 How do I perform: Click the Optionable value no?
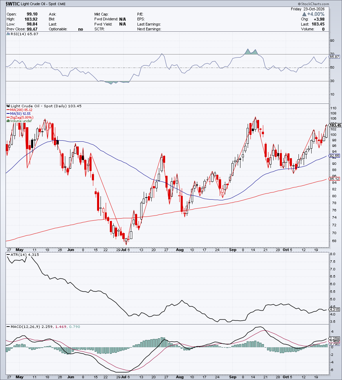pos(80,29)
